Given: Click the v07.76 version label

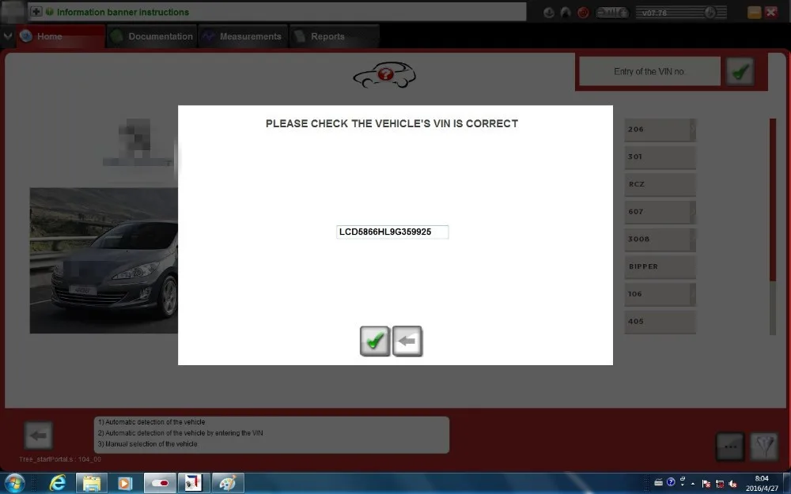Looking at the screenshot, I should click(654, 13).
